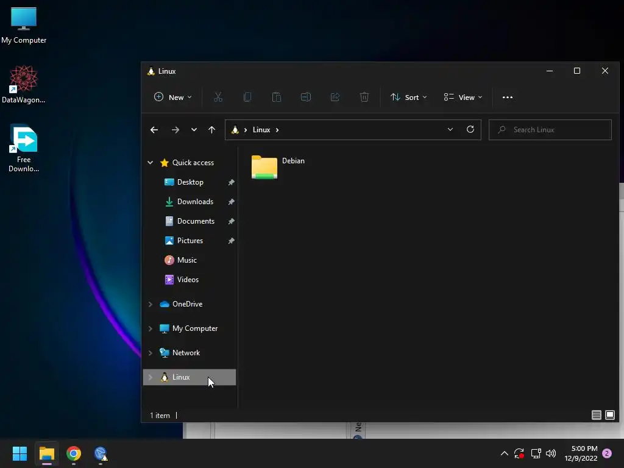Image resolution: width=624 pixels, height=468 pixels.
Task: Open the clock and date flyout
Action: click(x=581, y=453)
